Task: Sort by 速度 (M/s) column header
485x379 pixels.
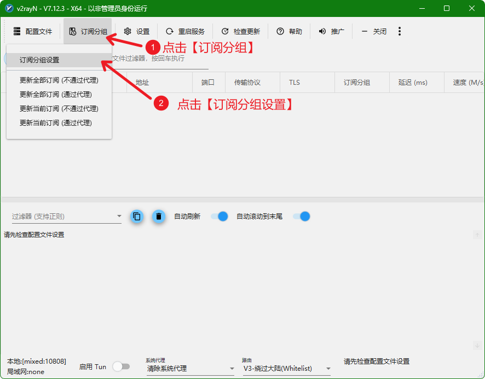Action: coord(465,83)
